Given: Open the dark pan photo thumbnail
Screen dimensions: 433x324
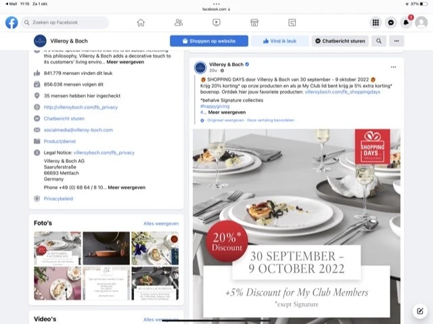Looking at the screenshot, I should 106,248.
